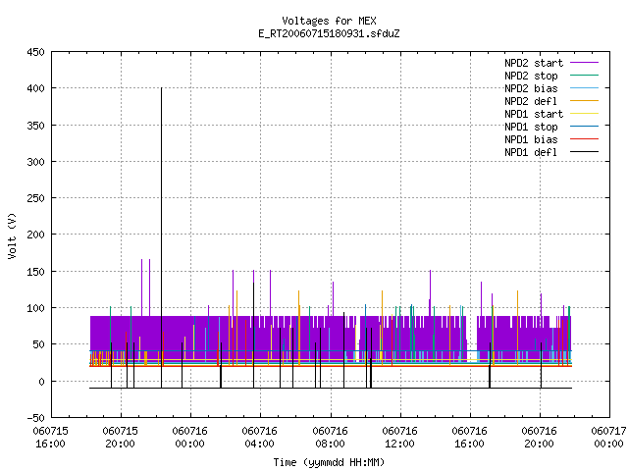Click the '060716 00:00' time tick label
The height and width of the screenshot is (471, 628).
189,438
